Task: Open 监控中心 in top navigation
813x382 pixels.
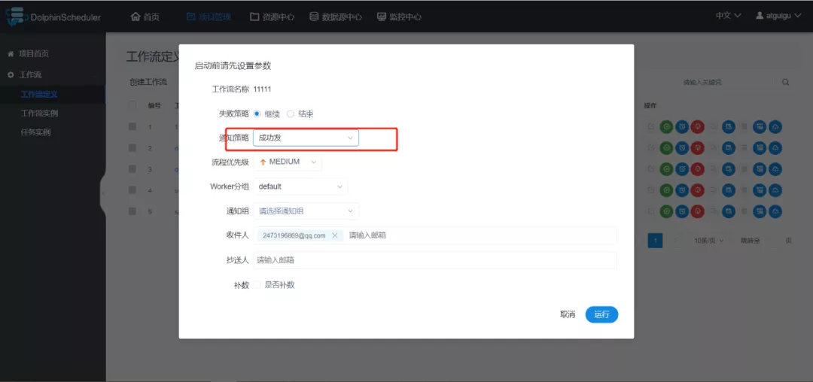Action: tap(399, 17)
